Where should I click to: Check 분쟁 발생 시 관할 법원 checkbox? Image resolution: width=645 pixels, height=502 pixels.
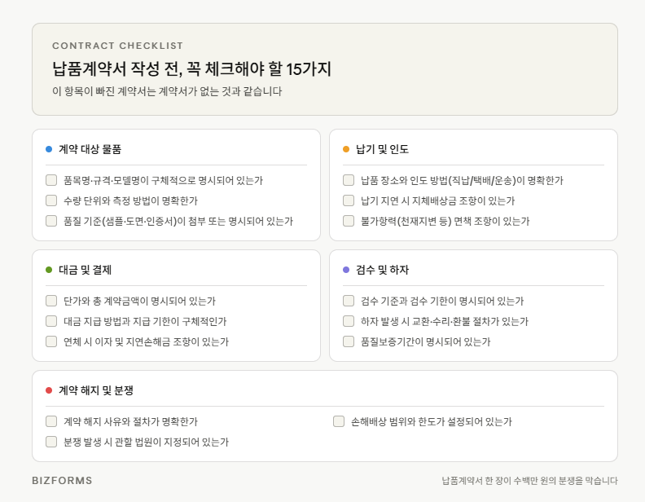coord(51,442)
